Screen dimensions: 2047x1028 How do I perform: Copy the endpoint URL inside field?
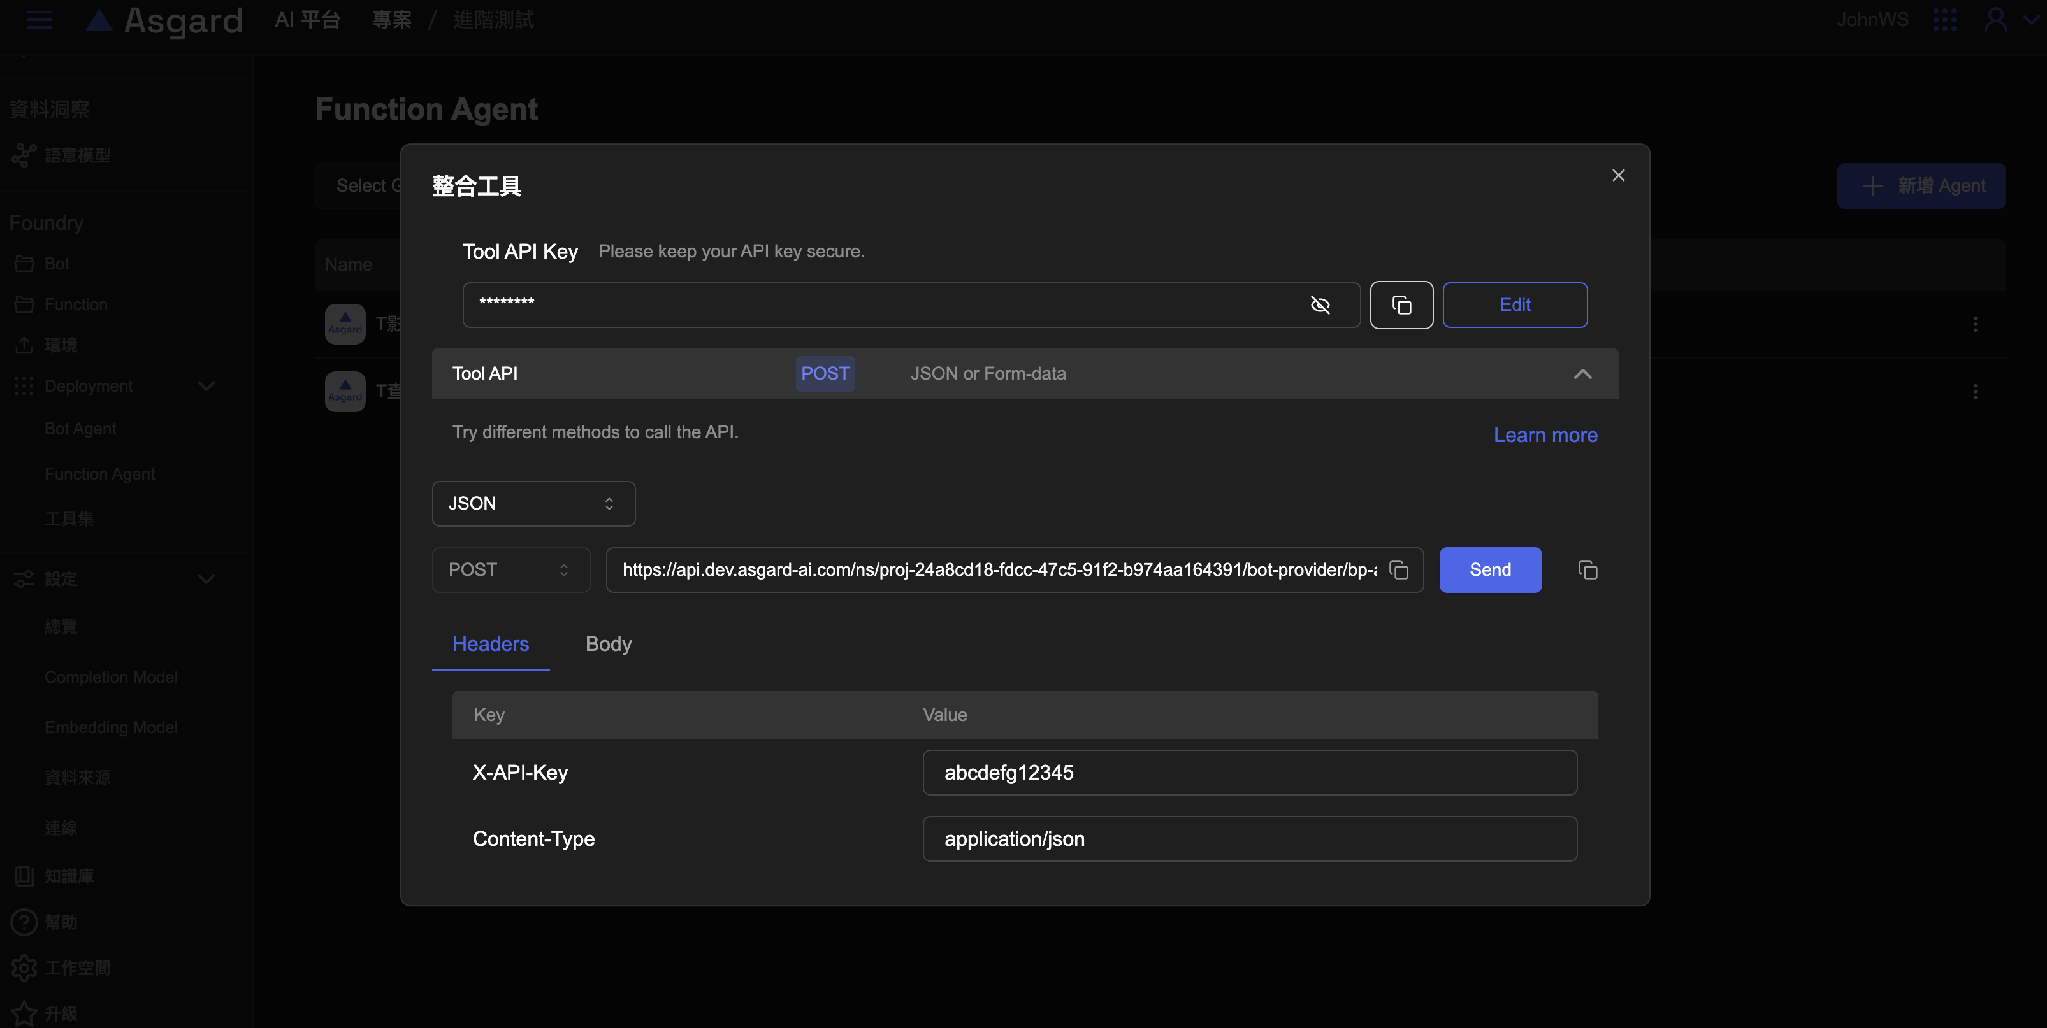coord(1399,569)
